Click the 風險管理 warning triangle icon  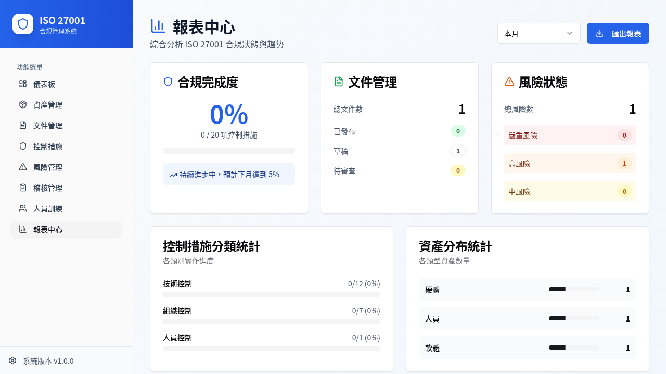point(23,167)
